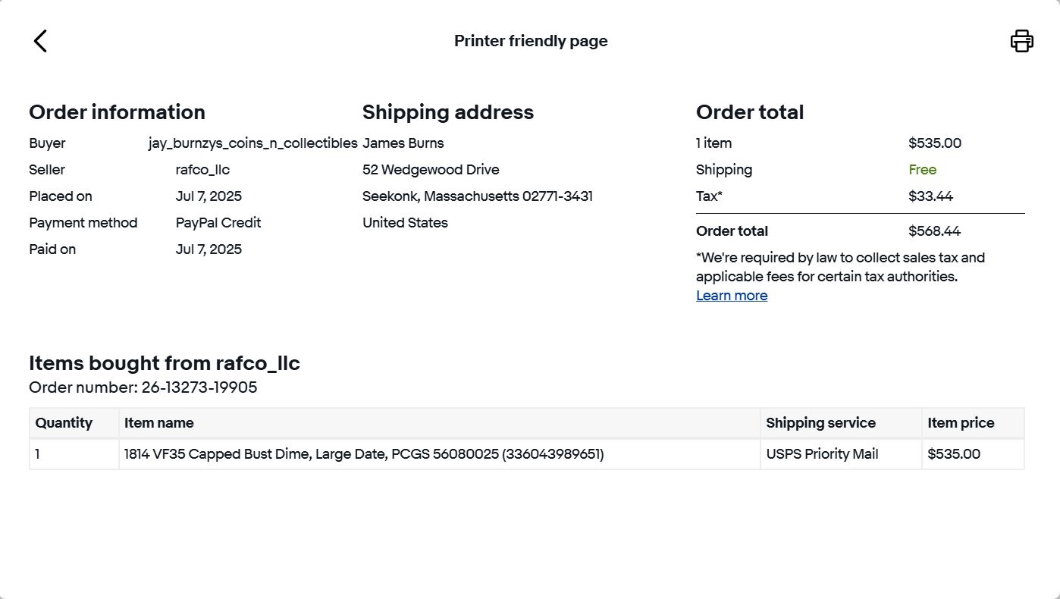The image size is (1060, 599).
Task: Click the $568.44 order total amount
Action: pos(934,231)
